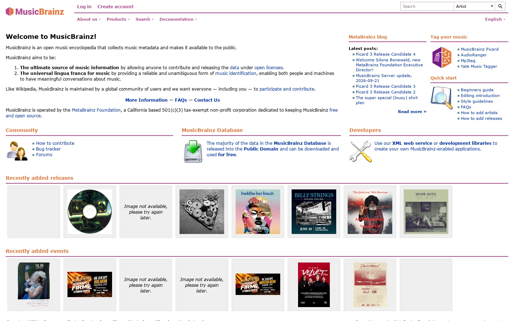This screenshot has width=514, height=321.
Task: Open the XML web service link
Action: click(x=412, y=143)
